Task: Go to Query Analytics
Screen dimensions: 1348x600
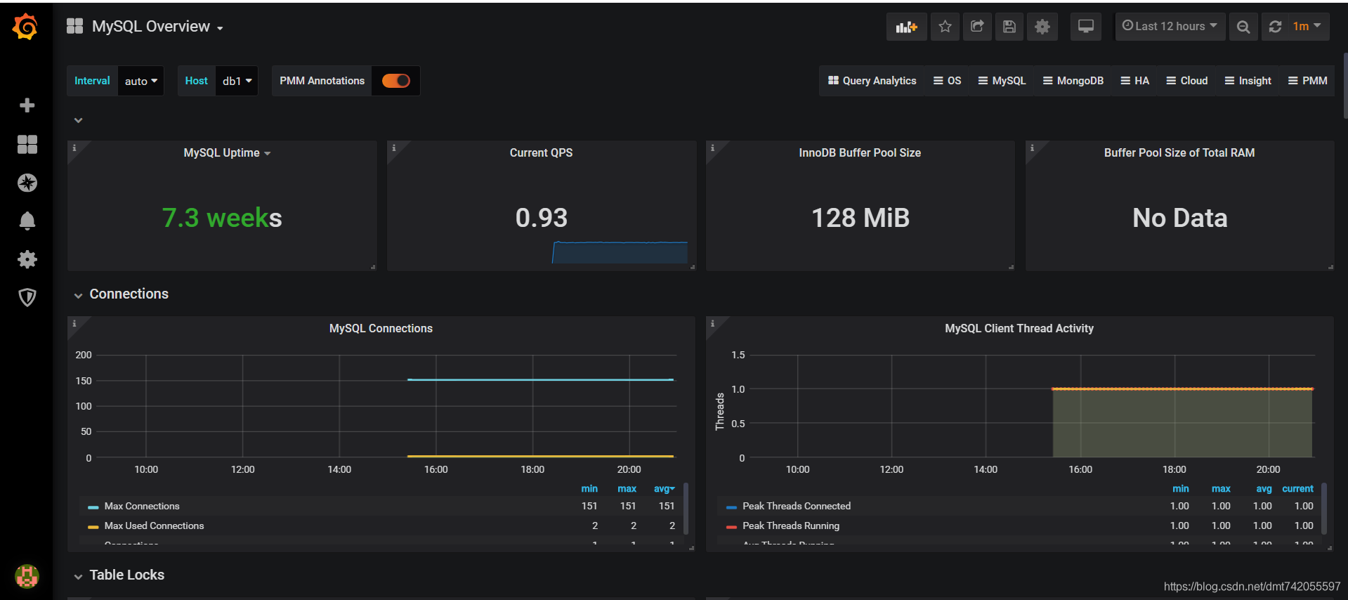Action: [x=872, y=81]
